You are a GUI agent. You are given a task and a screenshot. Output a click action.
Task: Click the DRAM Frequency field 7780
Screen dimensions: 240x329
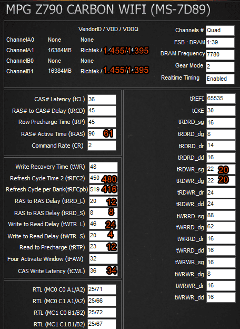[x=220, y=54]
